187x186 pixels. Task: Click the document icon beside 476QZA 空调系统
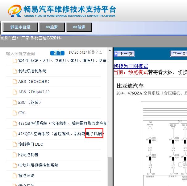[x=15, y=134]
